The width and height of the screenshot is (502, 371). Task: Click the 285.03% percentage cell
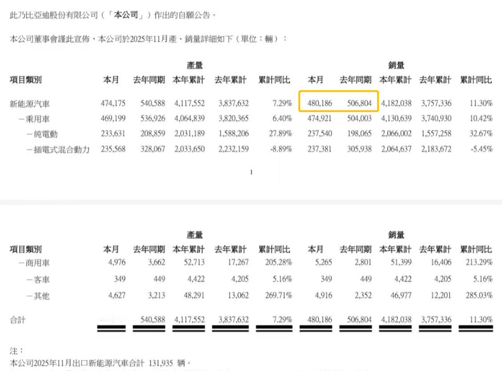click(479, 295)
